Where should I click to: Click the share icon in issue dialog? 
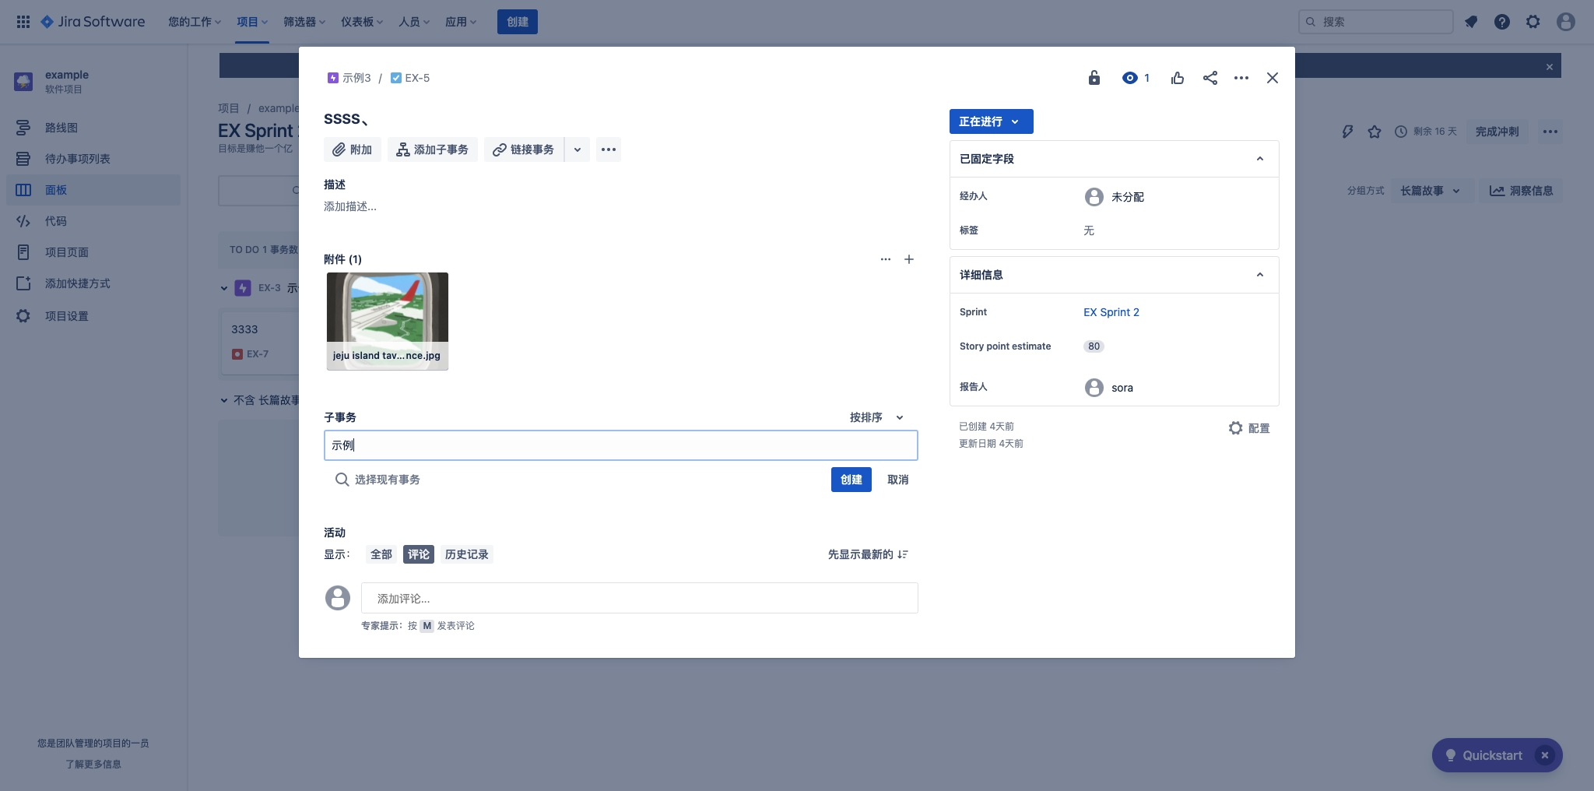(x=1210, y=78)
